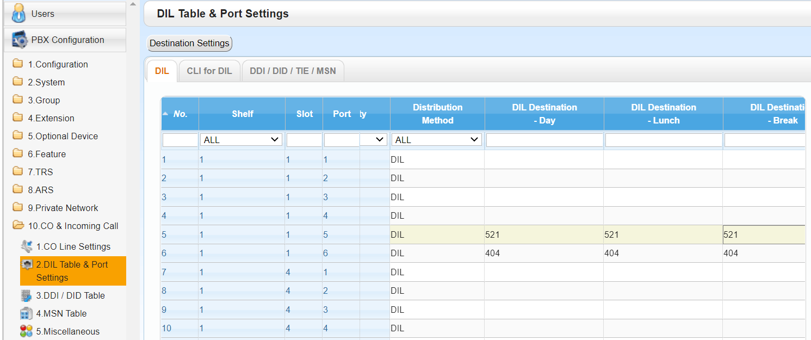Viewport: 811px width, 340px height.
Task: Open the Shelf filter dropdown
Action: tap(242, 140)
